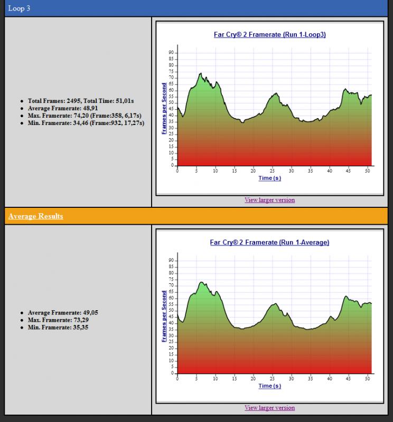Image resolution: width=393 pixels, height=422 pixels.
Task: Open 'View larger version' link under Loop3 chart
Action: (x=269, y=200)
